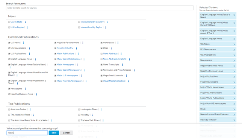Open the Major World Newspapers link

(x=68, y=70)
